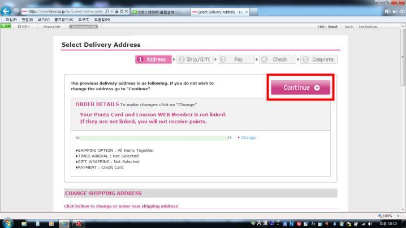Close the Select Delivery Address tab
This screenshot has height=228, width=406.
(246, 12)
